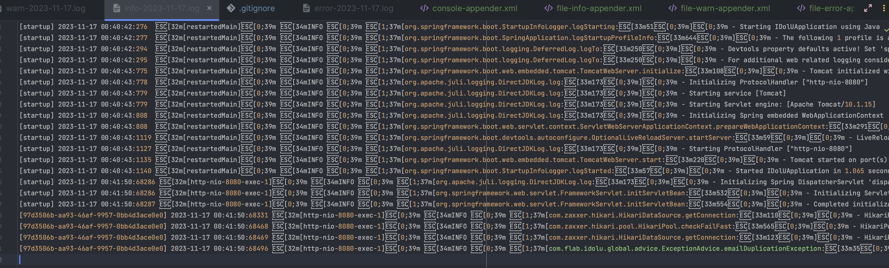889x268 pixels.
Task: Click timestamp ending in 00:41:50:68469
Action: (x=220, y=238)
